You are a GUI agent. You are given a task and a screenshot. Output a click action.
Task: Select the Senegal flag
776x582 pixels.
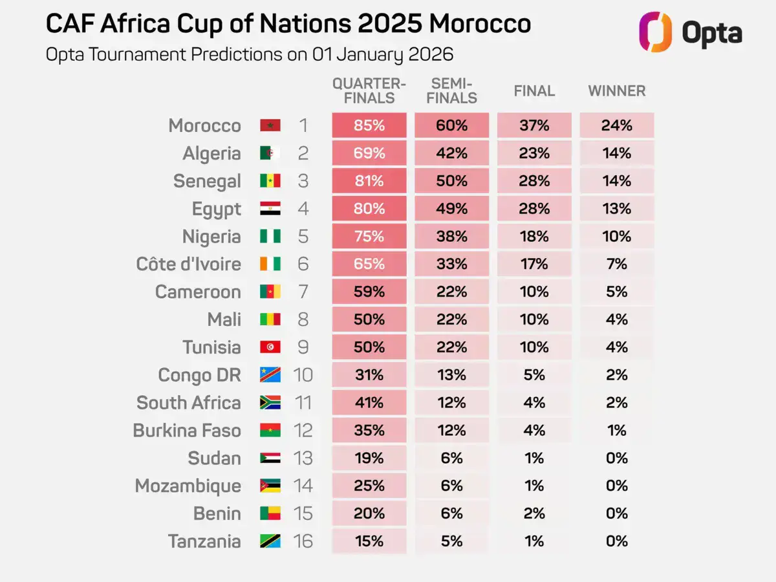(270, 181)
